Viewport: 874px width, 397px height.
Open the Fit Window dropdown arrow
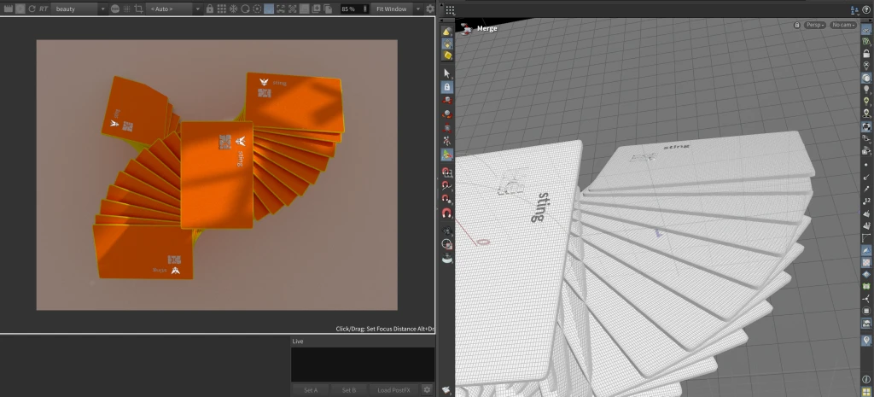tap(418, 9)
